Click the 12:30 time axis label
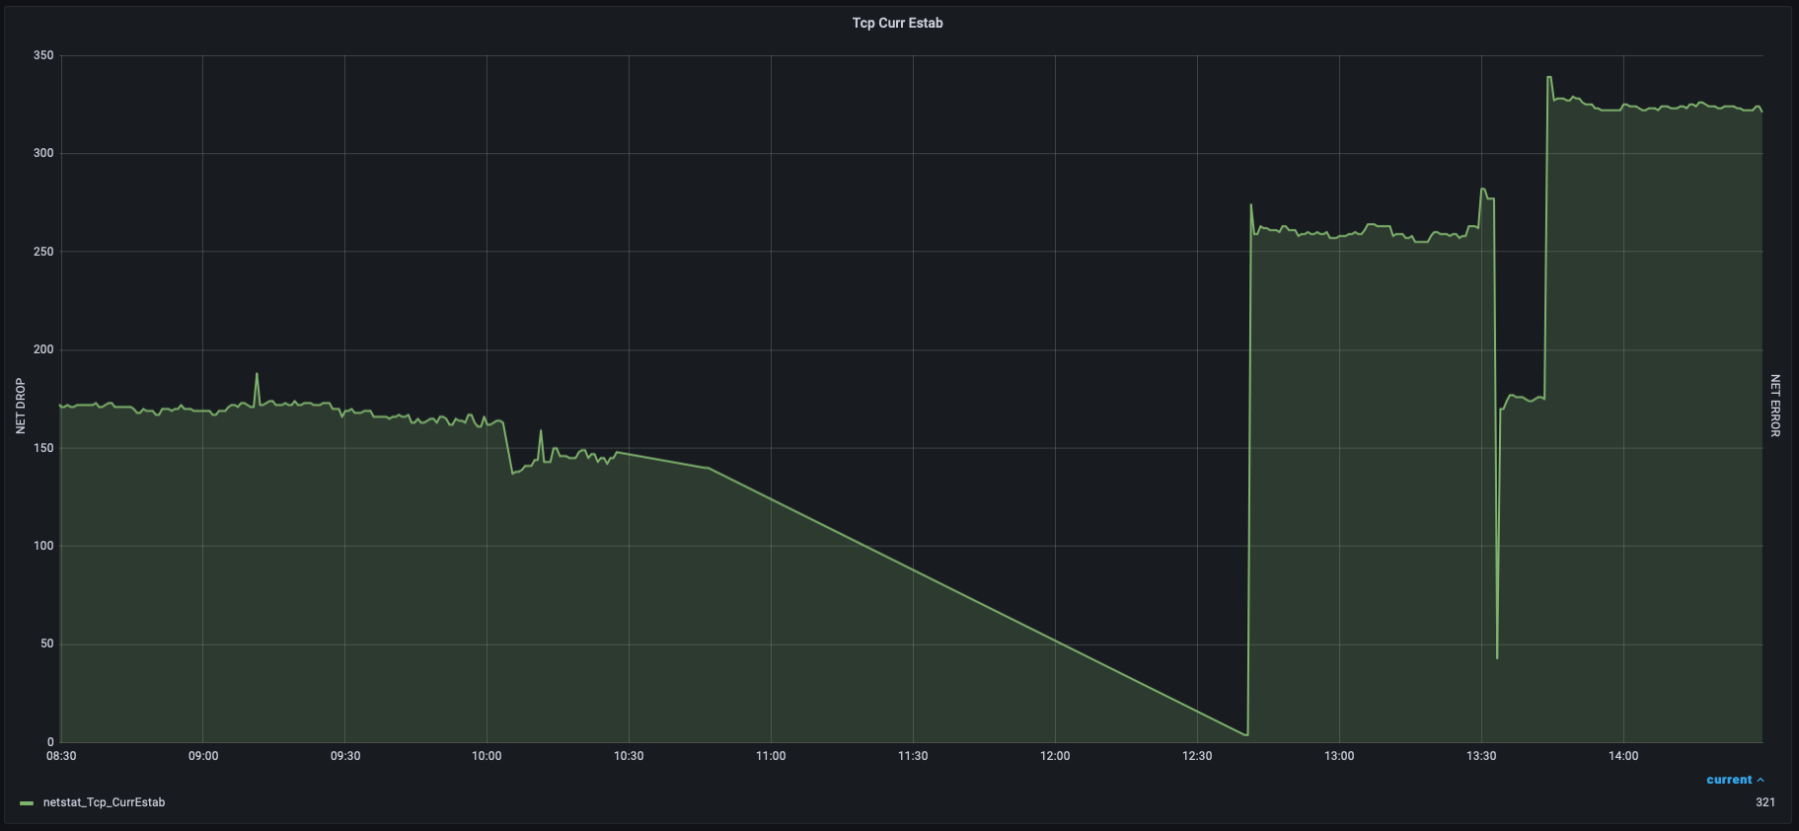Viewport: 1799px width, 831px height. point(1197,756)
